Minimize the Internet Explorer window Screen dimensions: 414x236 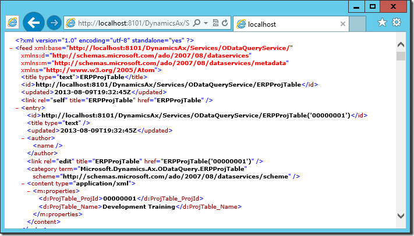pos(356,6)
